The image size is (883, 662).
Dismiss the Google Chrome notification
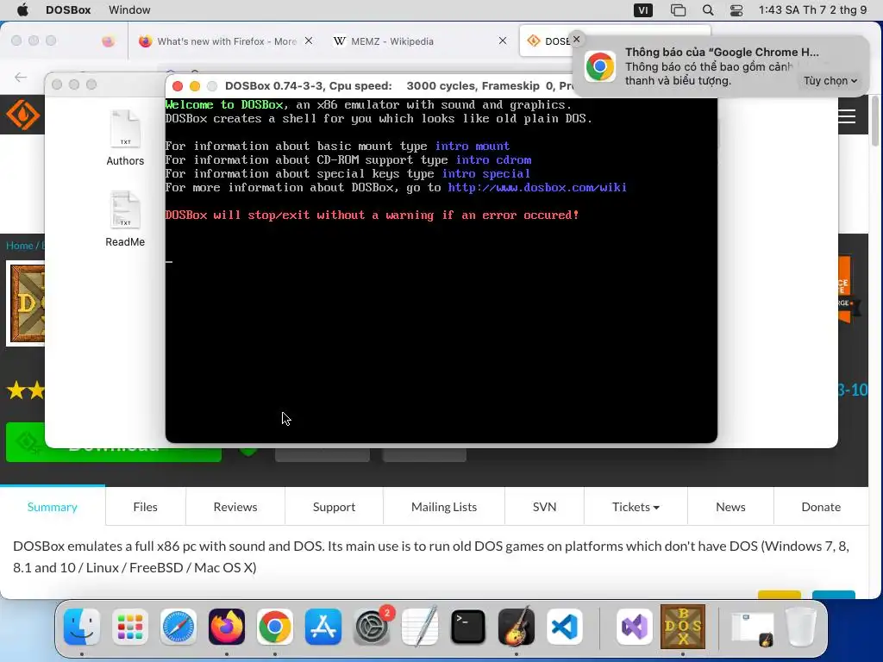pos(576,39)
